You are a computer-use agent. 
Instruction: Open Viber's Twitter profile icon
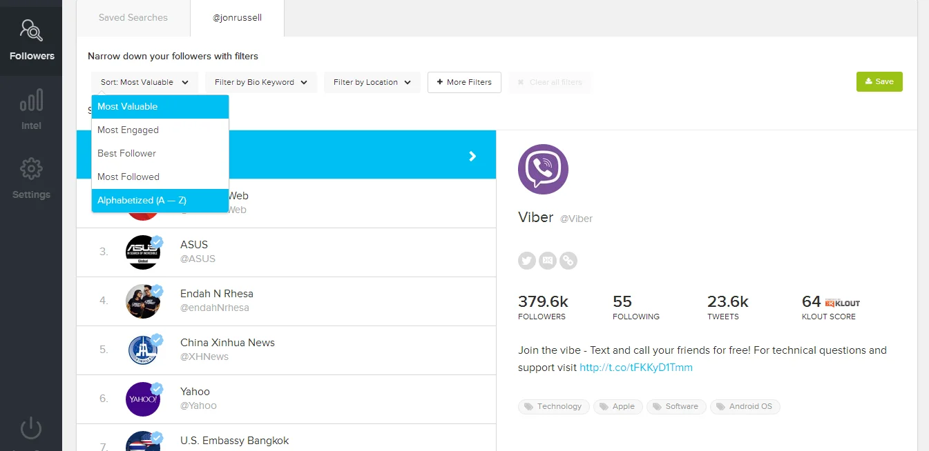[526, 260]
